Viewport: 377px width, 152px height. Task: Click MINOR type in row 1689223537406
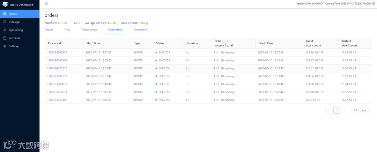pos(138,100)
